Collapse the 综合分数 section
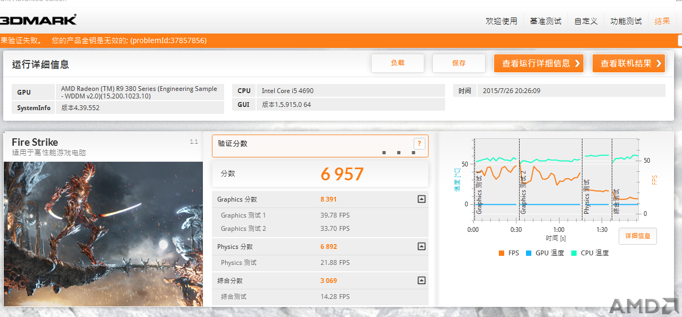 pos(422,280)
